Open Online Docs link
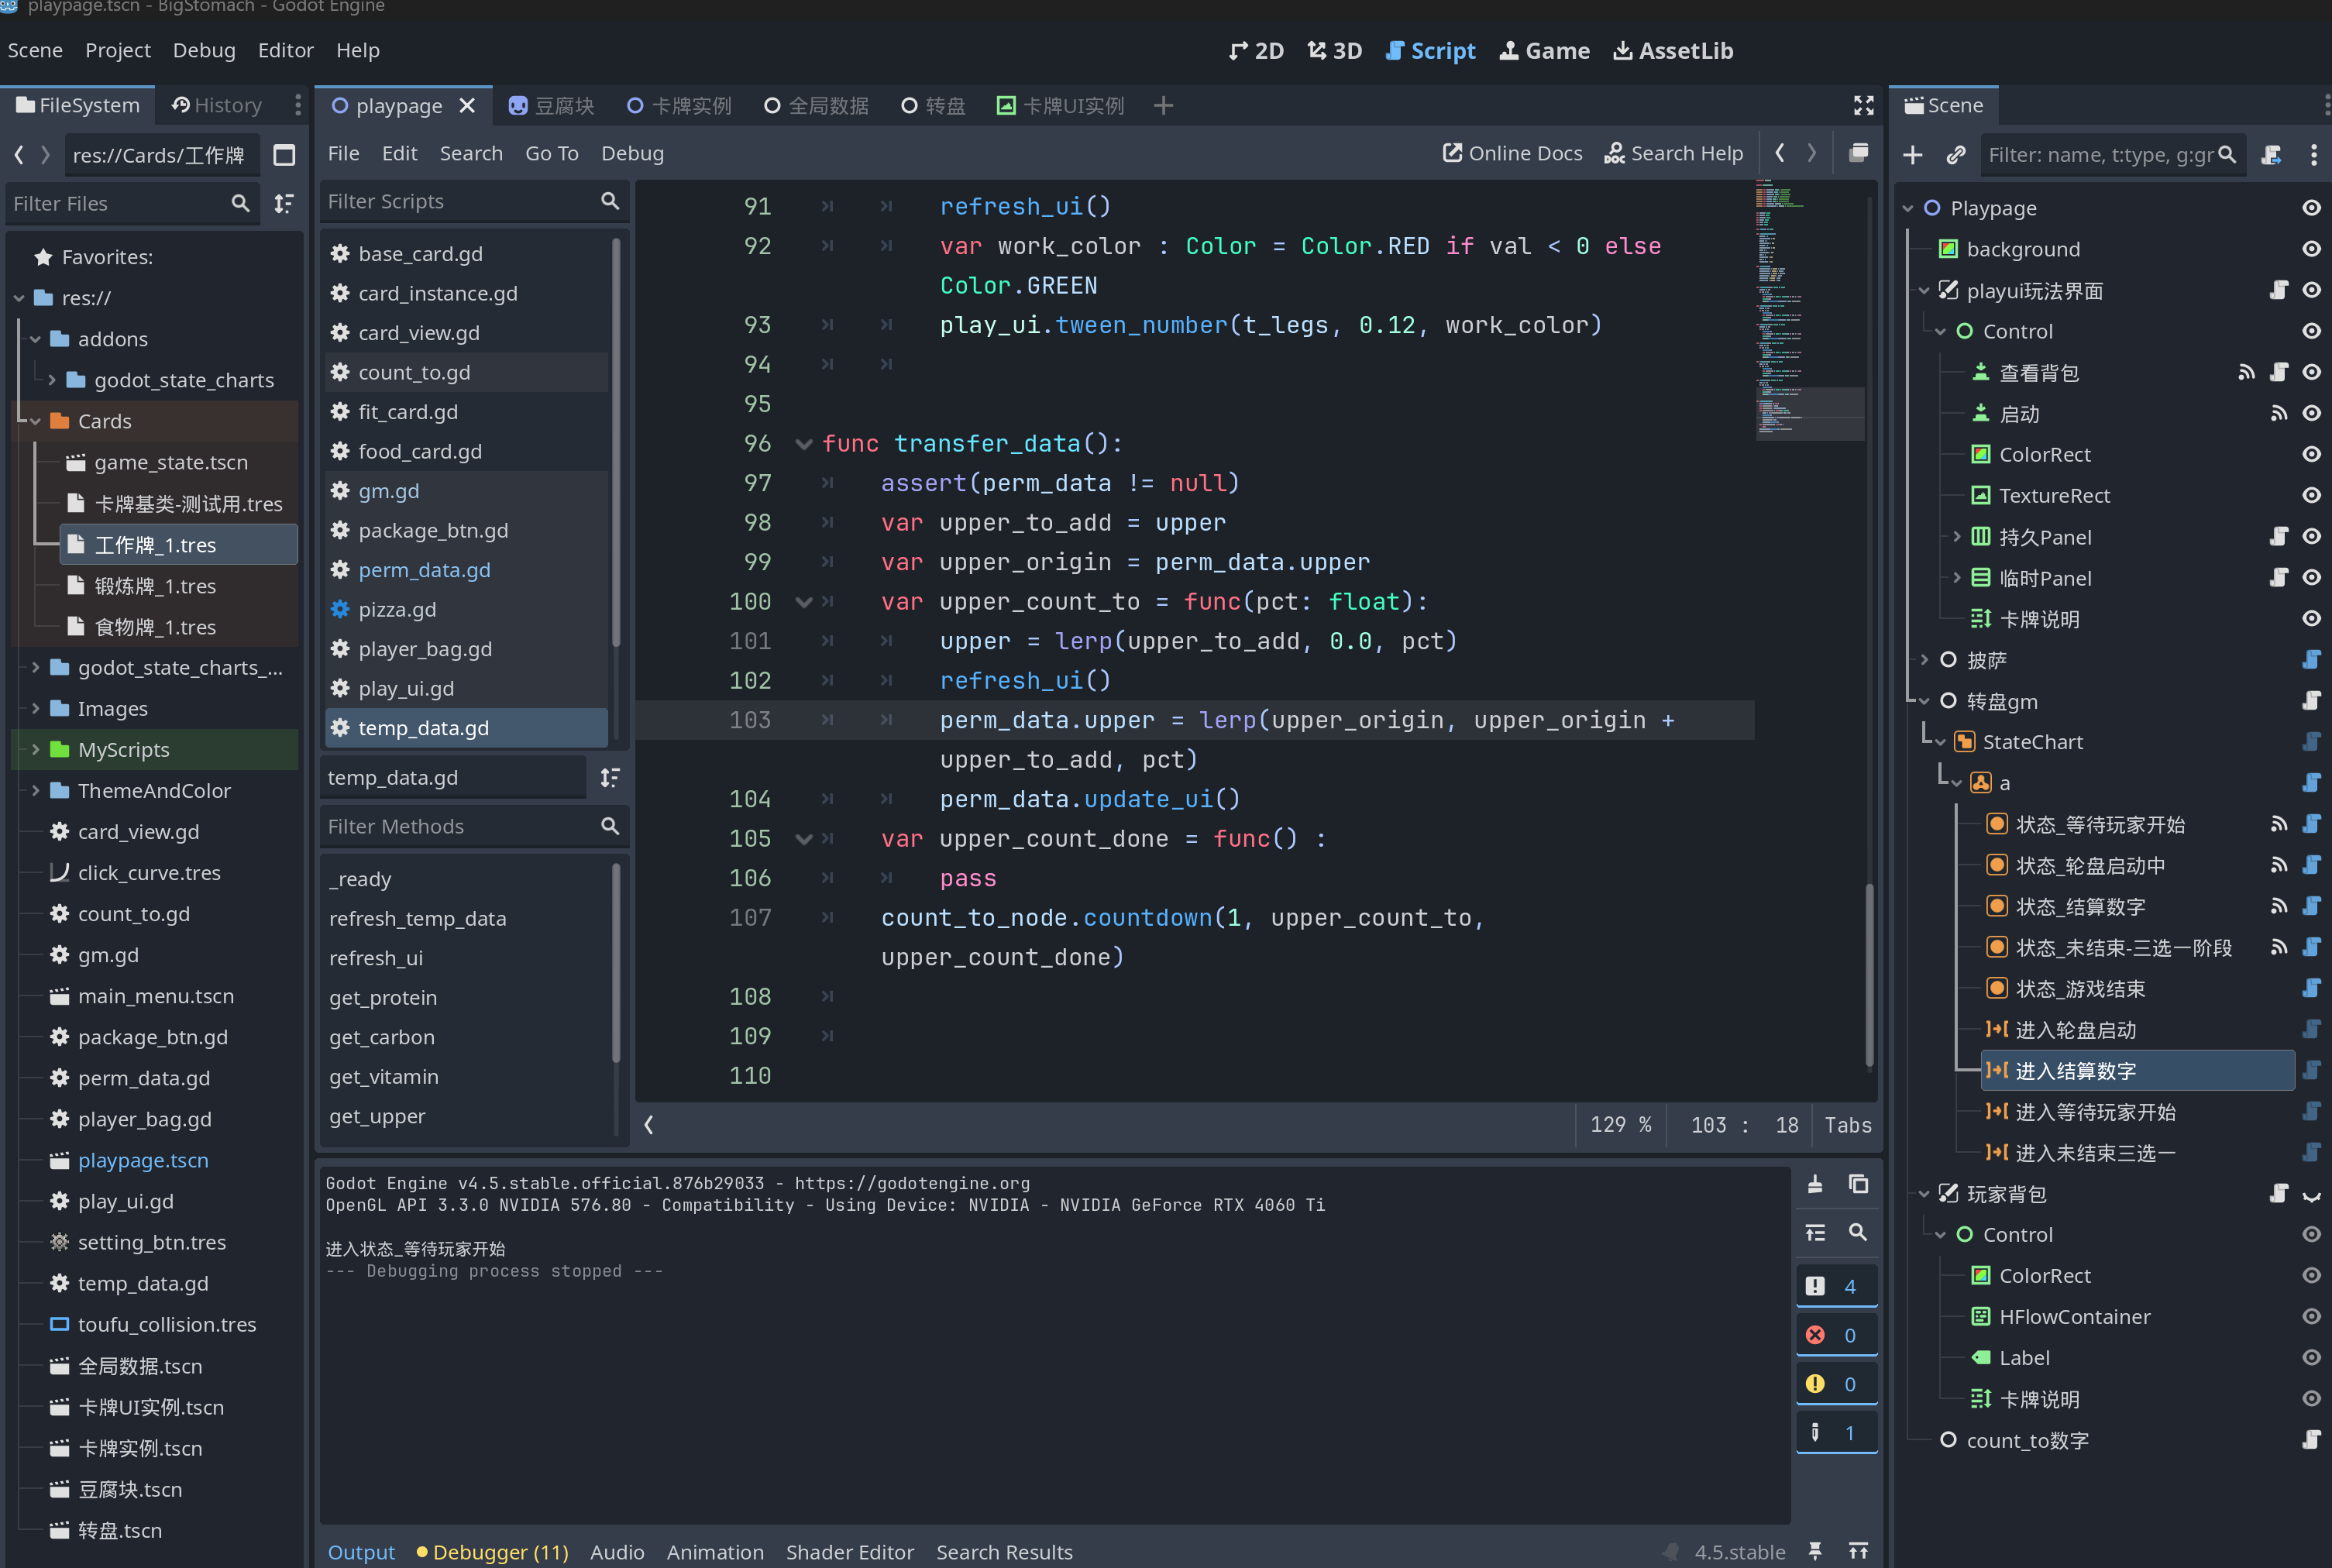2332x1568 pixels. [x=1512, y=153]
